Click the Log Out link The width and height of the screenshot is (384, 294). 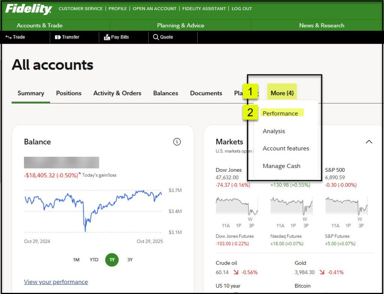tap(241, 9)
